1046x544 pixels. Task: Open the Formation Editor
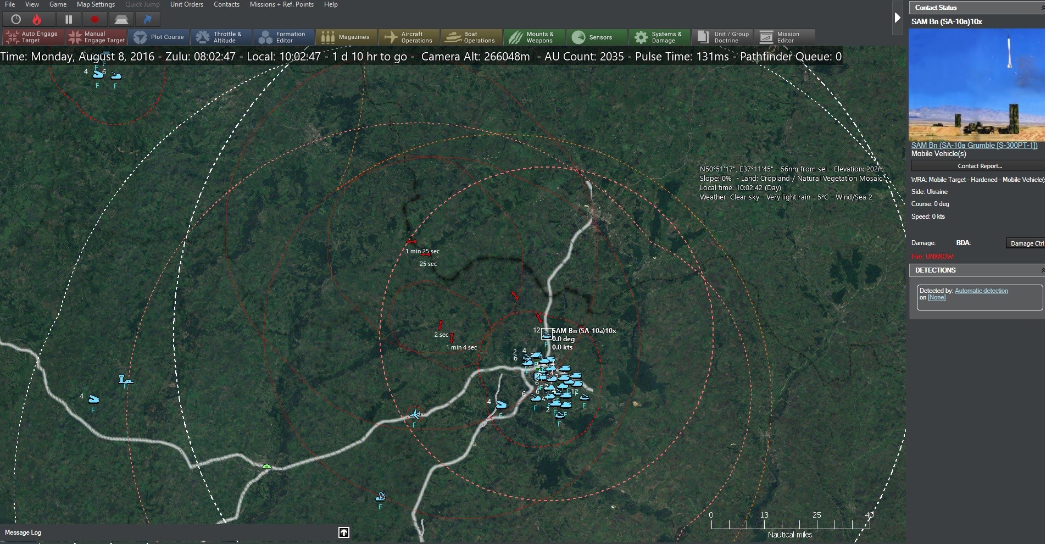283,37
